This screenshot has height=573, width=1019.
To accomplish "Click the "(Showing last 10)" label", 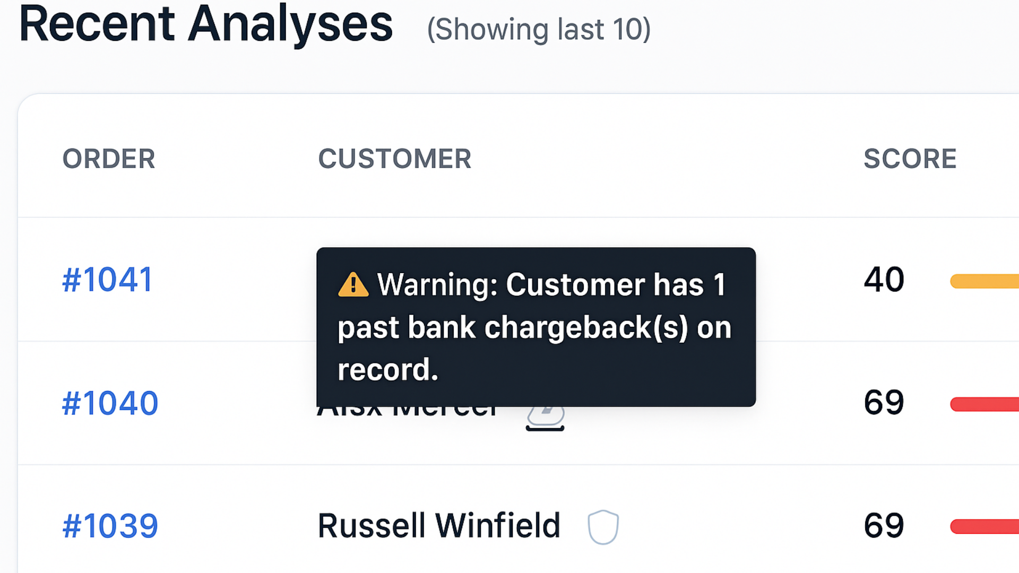I will coord(539,29).
